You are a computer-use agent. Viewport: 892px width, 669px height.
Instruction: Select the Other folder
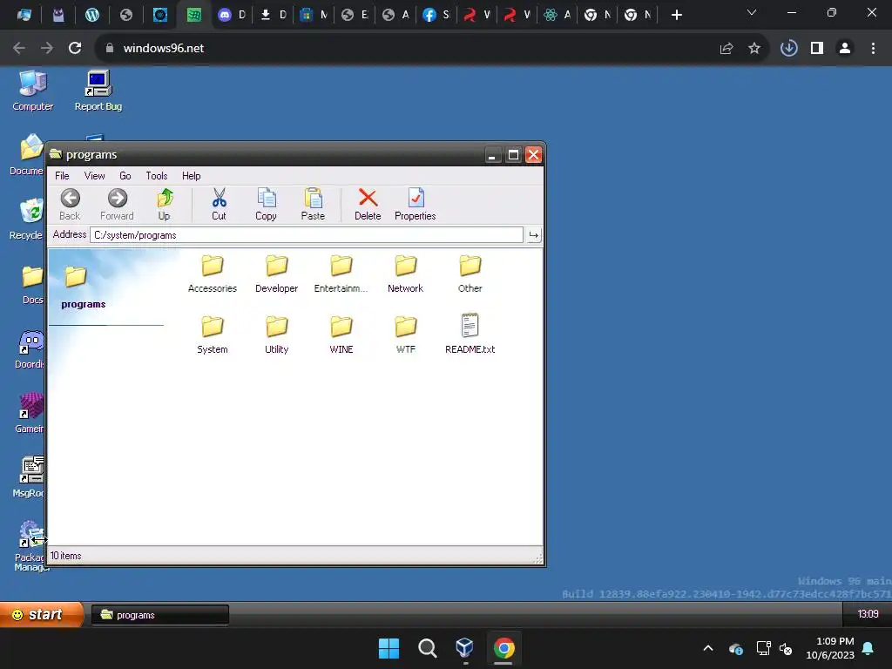(470, 274)
